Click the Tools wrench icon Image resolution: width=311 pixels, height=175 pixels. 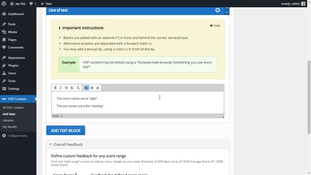click(x=4, y=81)
